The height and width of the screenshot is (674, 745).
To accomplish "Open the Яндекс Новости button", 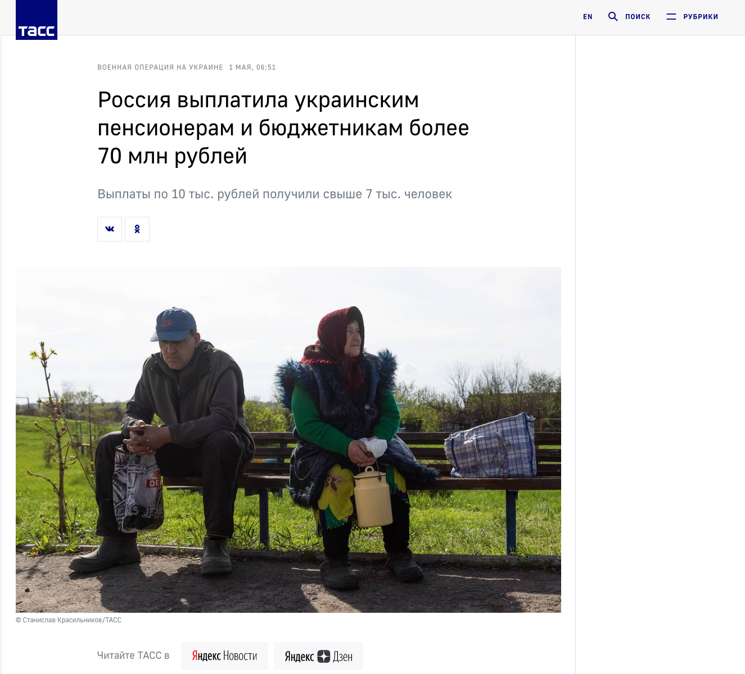I will click(224, 656).
